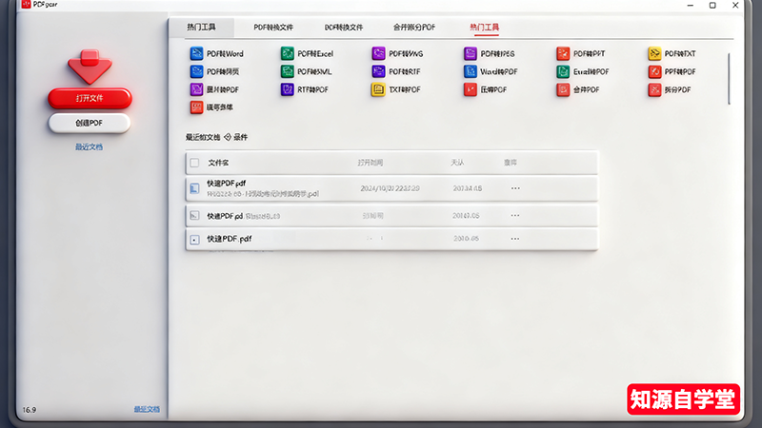
Task: Open the 最近文档 link under 创建PDF
Action: coord(89,147)
